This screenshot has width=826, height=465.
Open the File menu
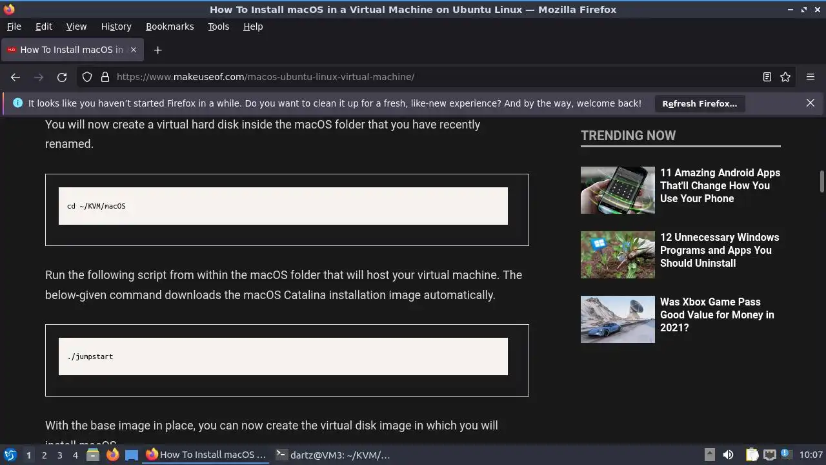14,26
